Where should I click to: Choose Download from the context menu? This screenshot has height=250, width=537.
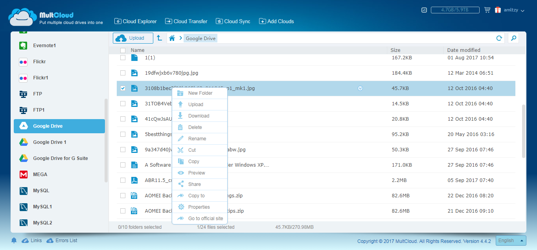click(199, 116)
